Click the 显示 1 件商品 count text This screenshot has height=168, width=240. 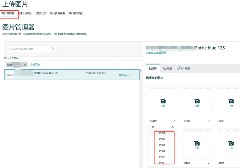[x=11, y=58]
